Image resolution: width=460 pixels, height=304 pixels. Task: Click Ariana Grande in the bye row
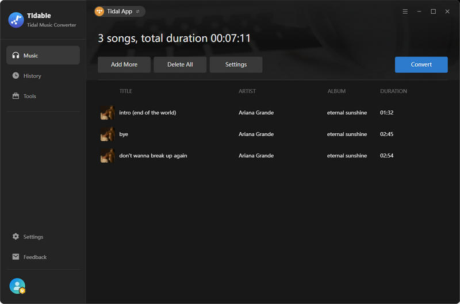(x=256, y=134)
